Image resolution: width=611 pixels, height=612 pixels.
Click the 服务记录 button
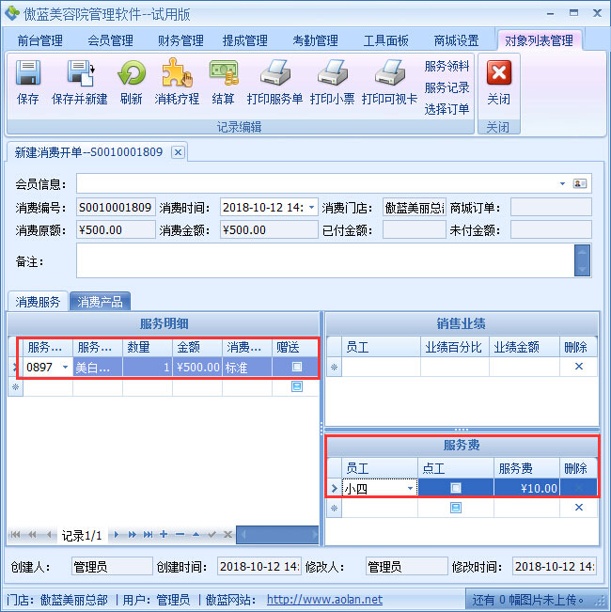click(x=446, y=87)
